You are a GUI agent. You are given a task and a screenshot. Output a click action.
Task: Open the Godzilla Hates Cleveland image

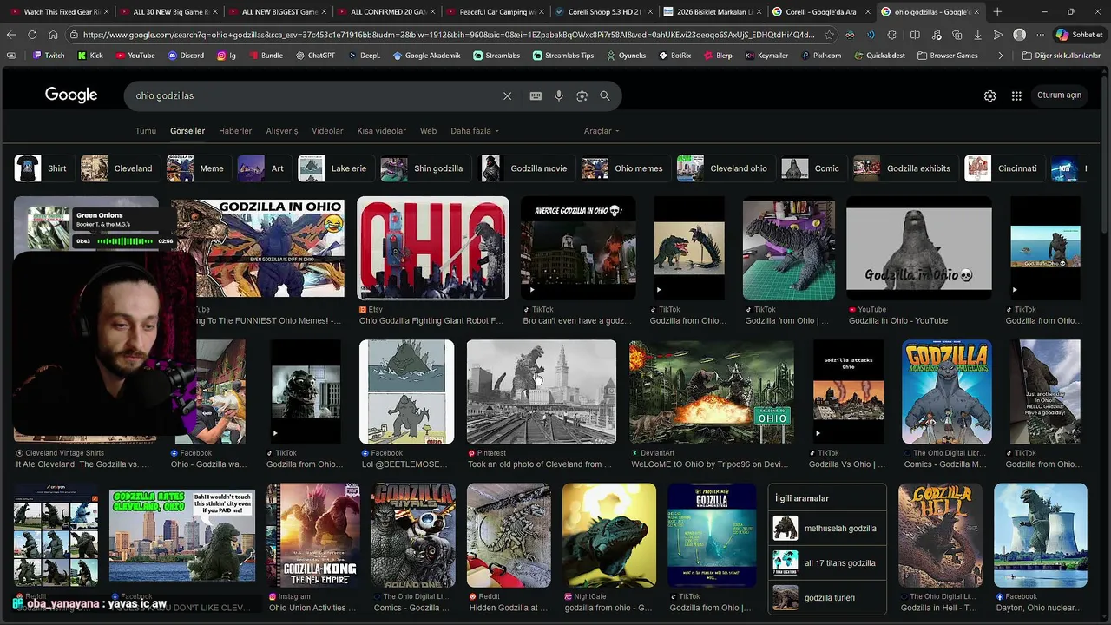[x=182, y=536]
